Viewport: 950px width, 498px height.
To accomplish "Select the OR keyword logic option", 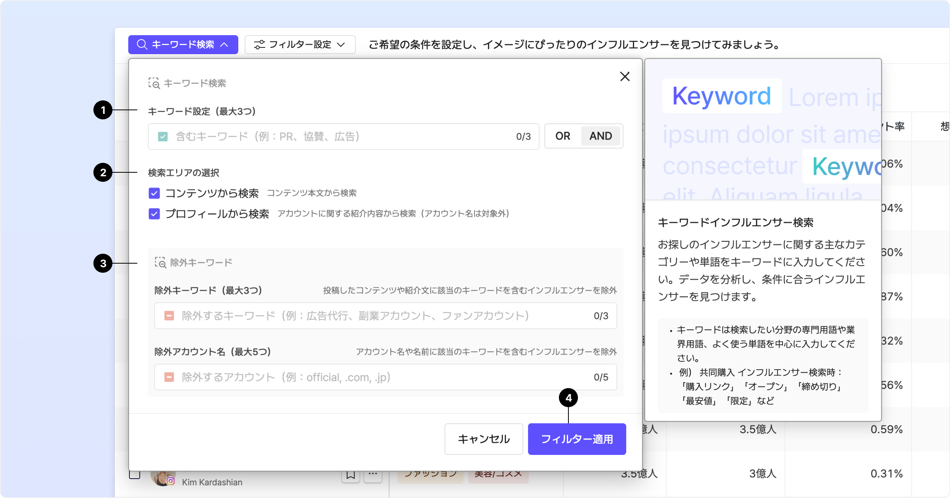I will point(562,136).
